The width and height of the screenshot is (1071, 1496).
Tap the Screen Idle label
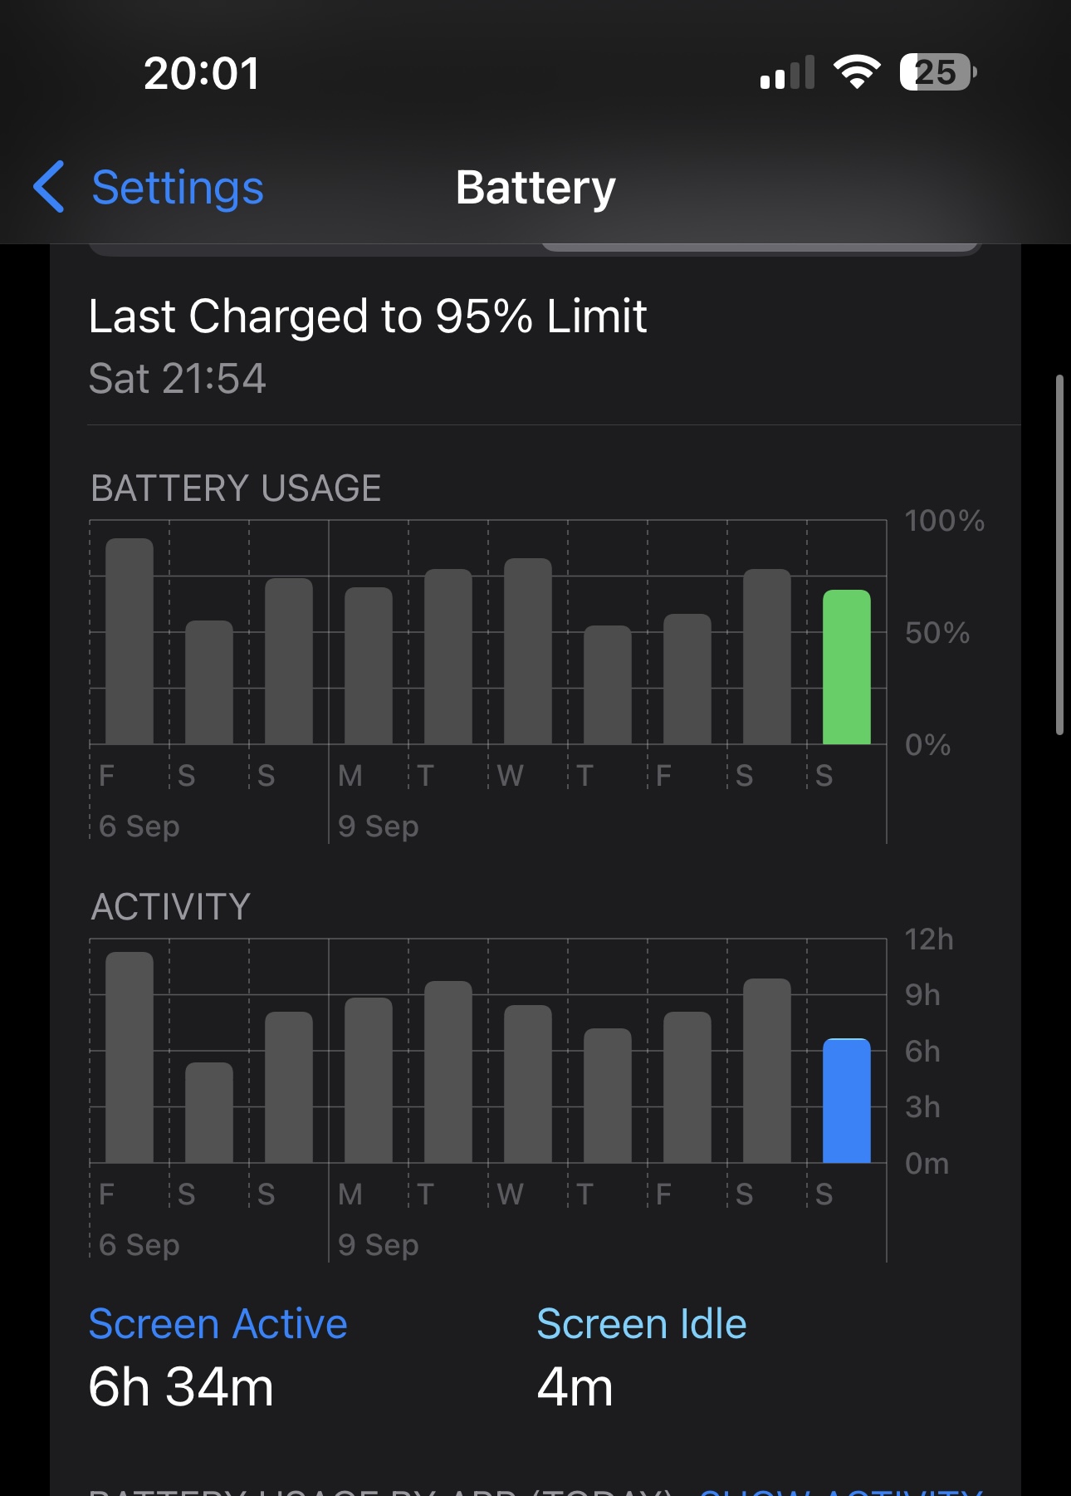641,1323
